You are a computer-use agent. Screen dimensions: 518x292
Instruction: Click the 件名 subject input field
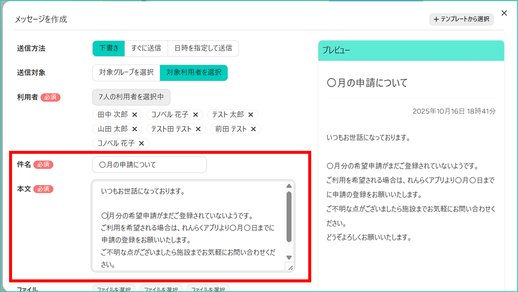click(x=149, y=164)
